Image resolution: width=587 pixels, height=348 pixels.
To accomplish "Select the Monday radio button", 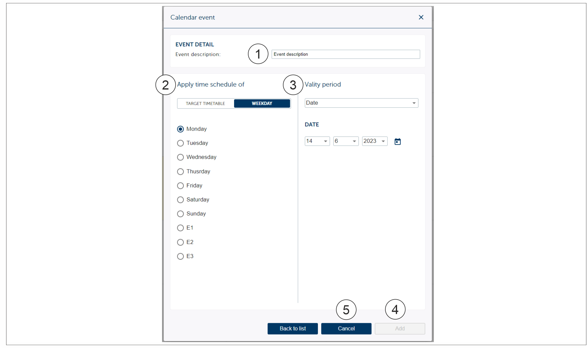I will [x=180, y=129].
